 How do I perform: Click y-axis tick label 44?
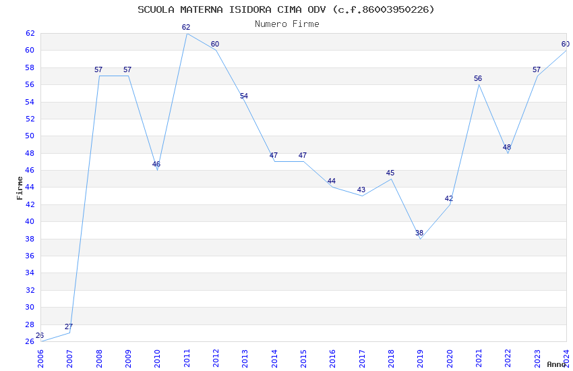coord(30,187)
